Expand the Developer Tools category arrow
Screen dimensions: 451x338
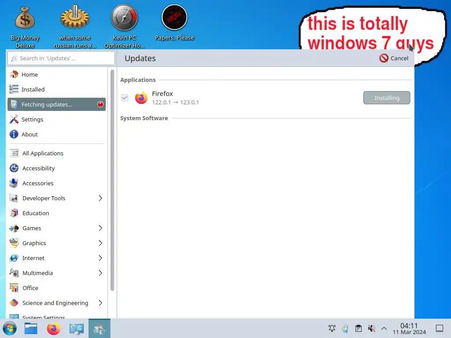point(100,198)
